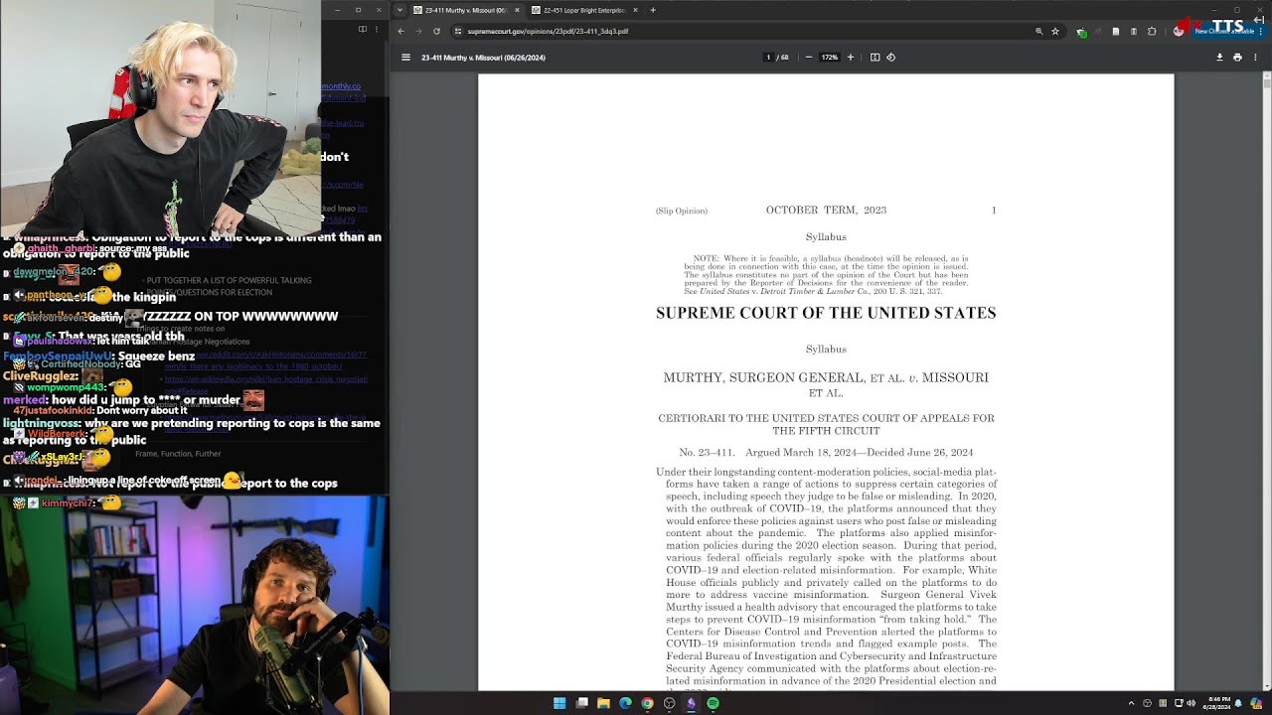Open the PDF viewer's more actions menu
This screenshot has width=1272, height=715.
point(1255,57)
